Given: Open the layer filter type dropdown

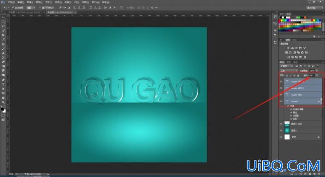Looking at the screenshot, I should 286,66.
